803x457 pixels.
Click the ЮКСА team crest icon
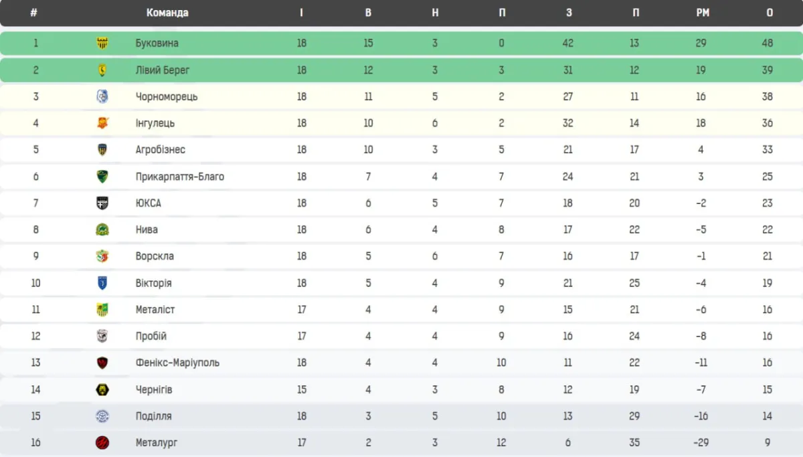tap(102, 203)
